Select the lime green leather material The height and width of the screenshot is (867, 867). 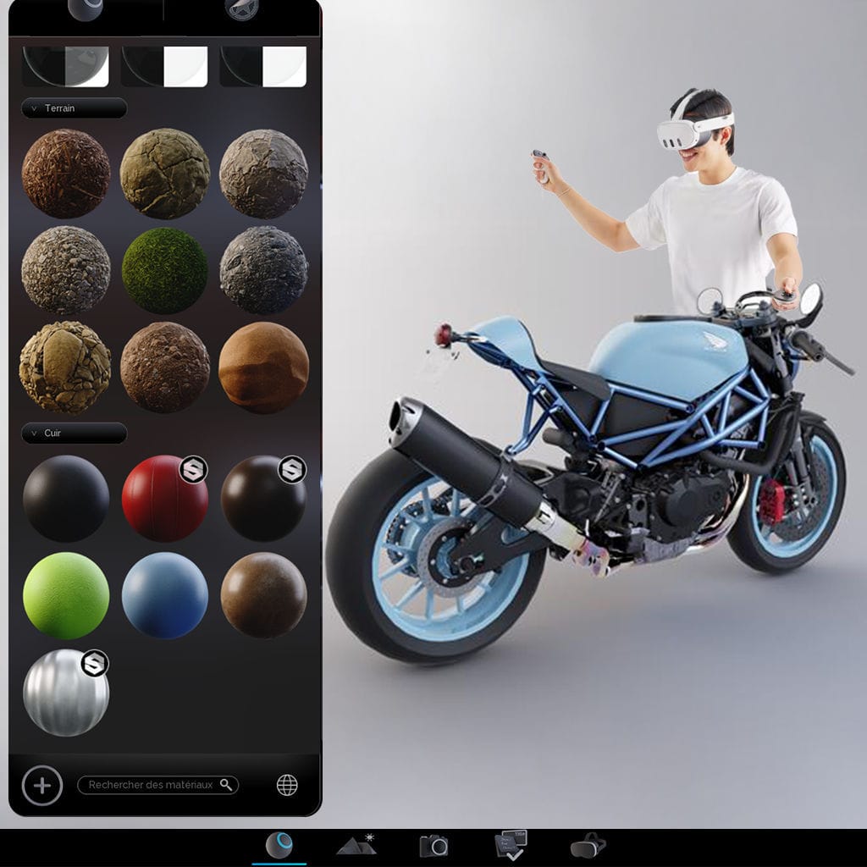[66, 596]
